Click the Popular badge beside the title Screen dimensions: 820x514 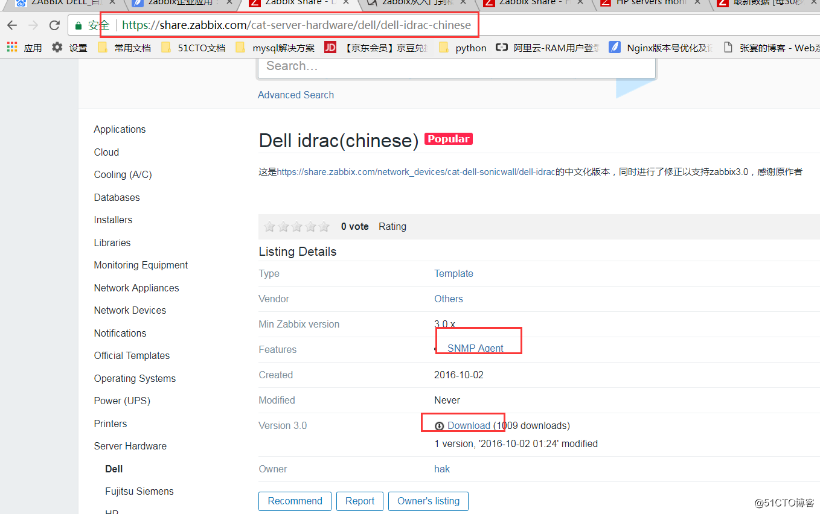tap(449, 139)
